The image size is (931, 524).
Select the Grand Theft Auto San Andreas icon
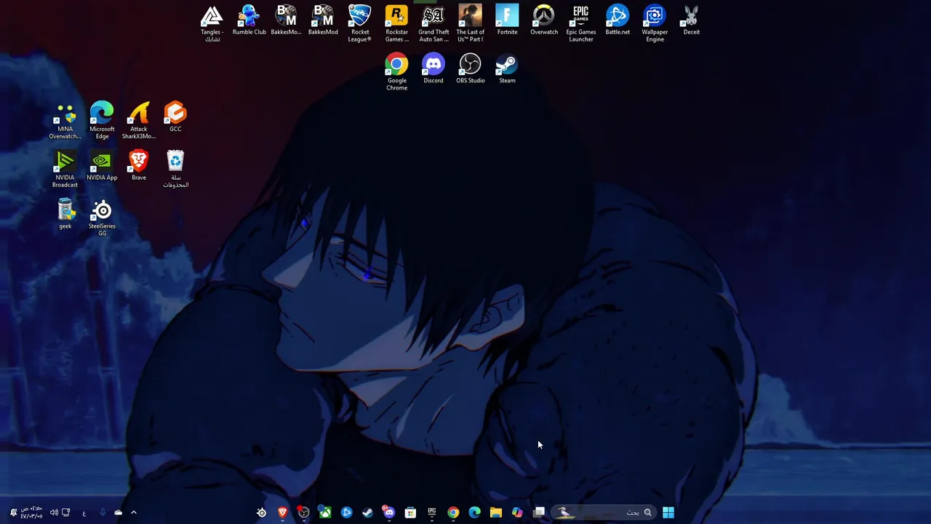(433, 23)
